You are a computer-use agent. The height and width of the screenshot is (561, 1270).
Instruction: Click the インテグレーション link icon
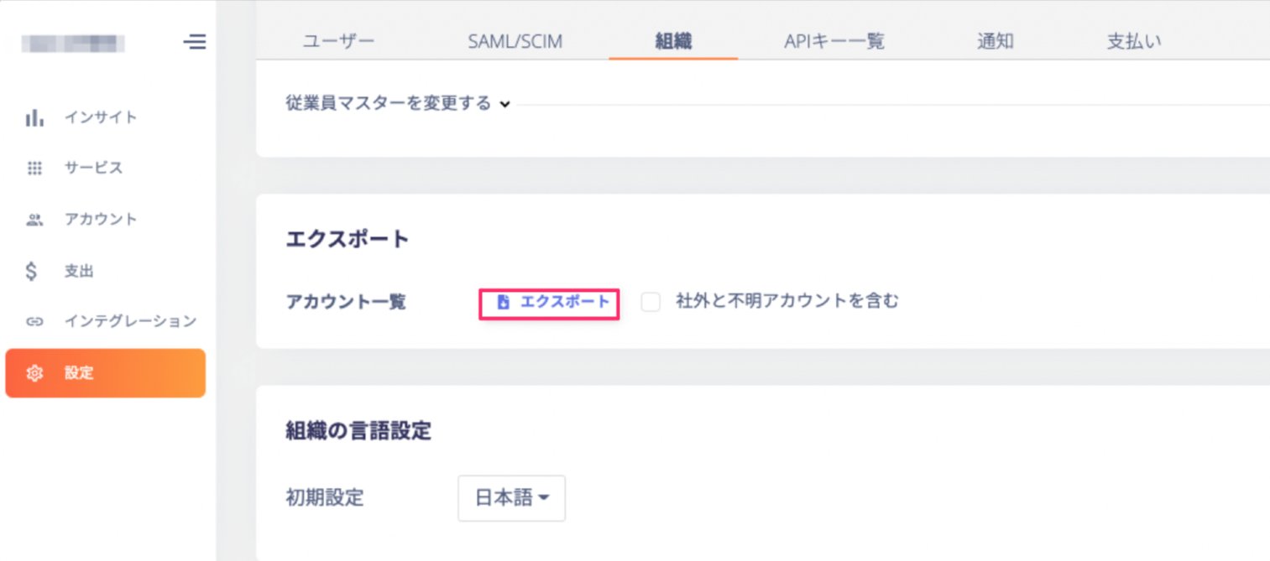pyautogui.click(x=34, y=322)
